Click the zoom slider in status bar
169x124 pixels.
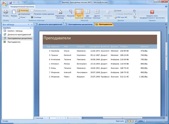point(153,121)
